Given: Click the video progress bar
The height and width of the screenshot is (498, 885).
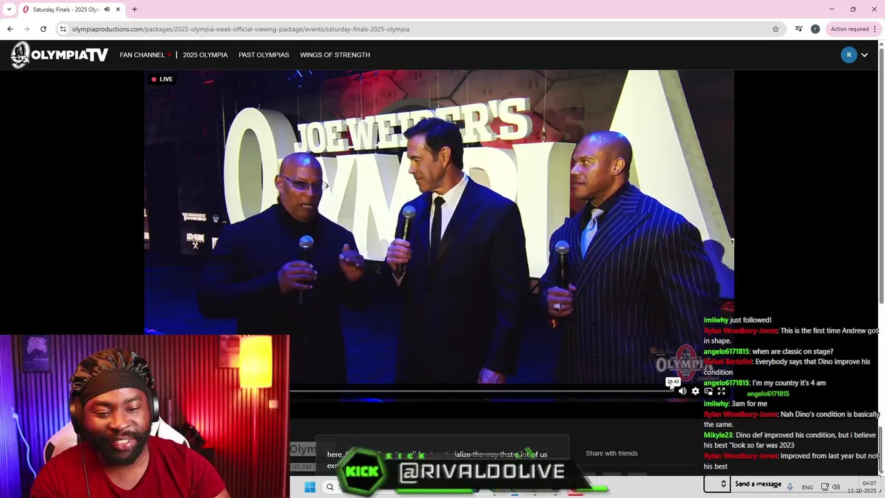Looking at the screenshot, I should pyautogui.click(x=481, y=391).
